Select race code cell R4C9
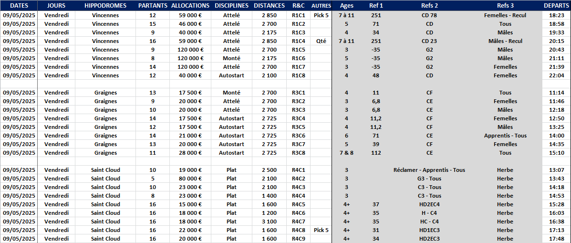The image size is (571, 243). 298,239
